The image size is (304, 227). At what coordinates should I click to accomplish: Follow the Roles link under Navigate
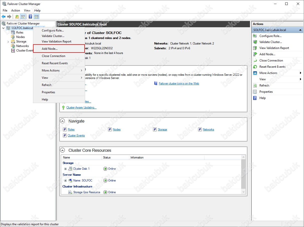click(71, 129)
